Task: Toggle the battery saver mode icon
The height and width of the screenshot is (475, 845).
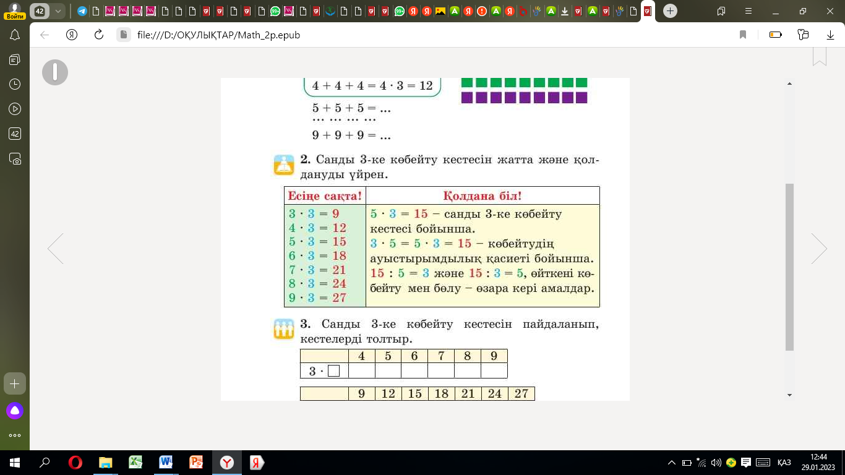Action: 775,35
